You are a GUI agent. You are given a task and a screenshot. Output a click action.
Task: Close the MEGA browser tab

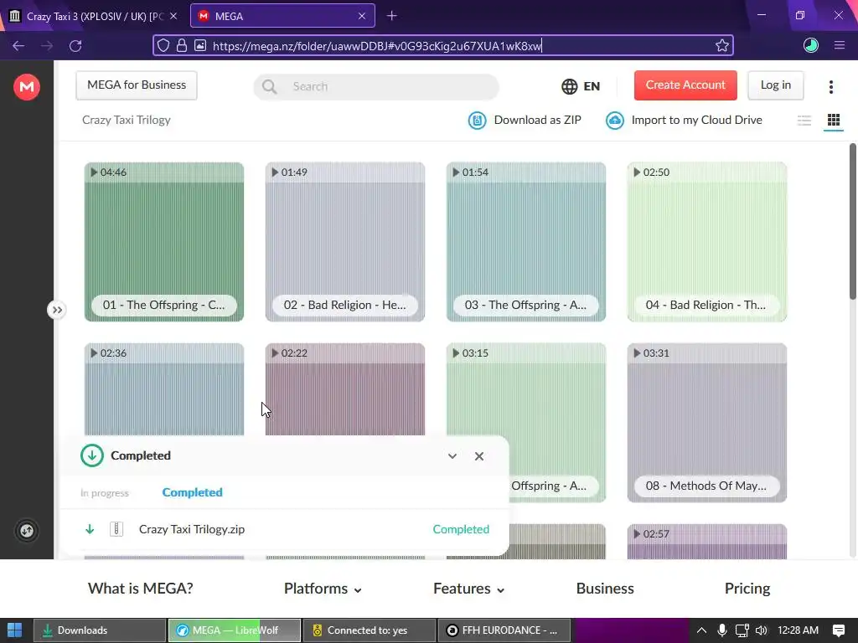point(362,17)
